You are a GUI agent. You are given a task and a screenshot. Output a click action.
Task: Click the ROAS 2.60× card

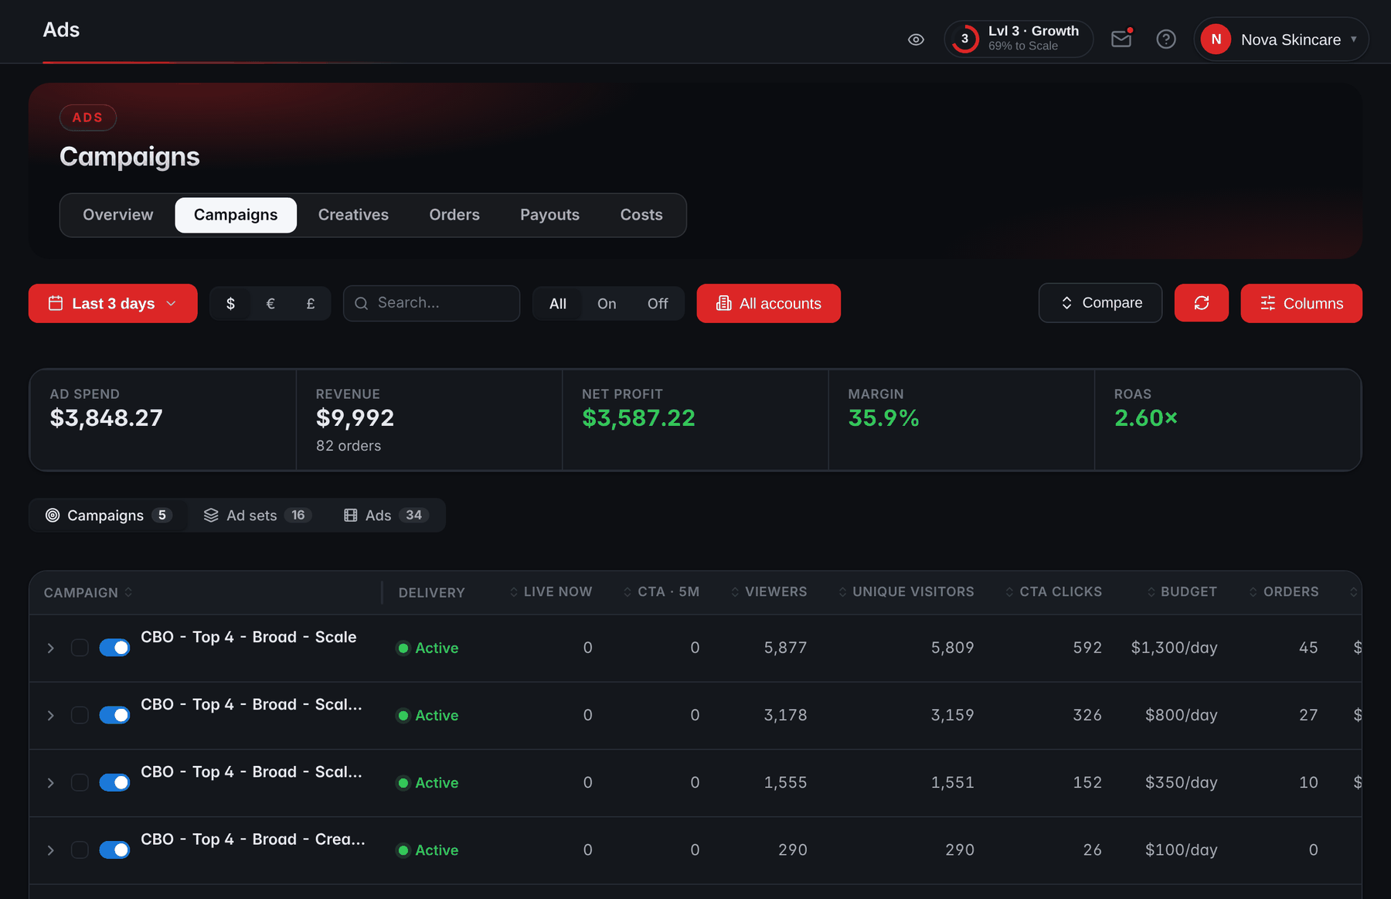coord(1227,420)
